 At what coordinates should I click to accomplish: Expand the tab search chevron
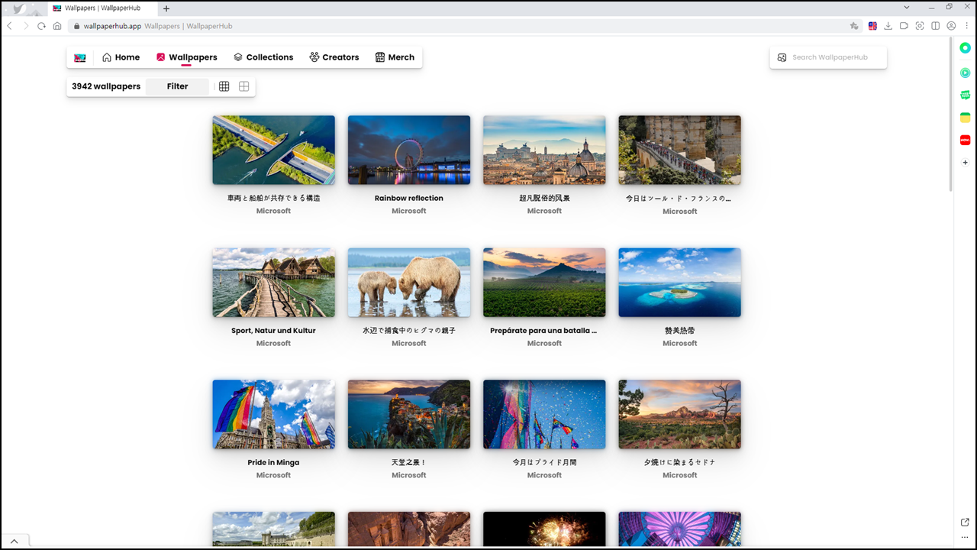point(906,7)
